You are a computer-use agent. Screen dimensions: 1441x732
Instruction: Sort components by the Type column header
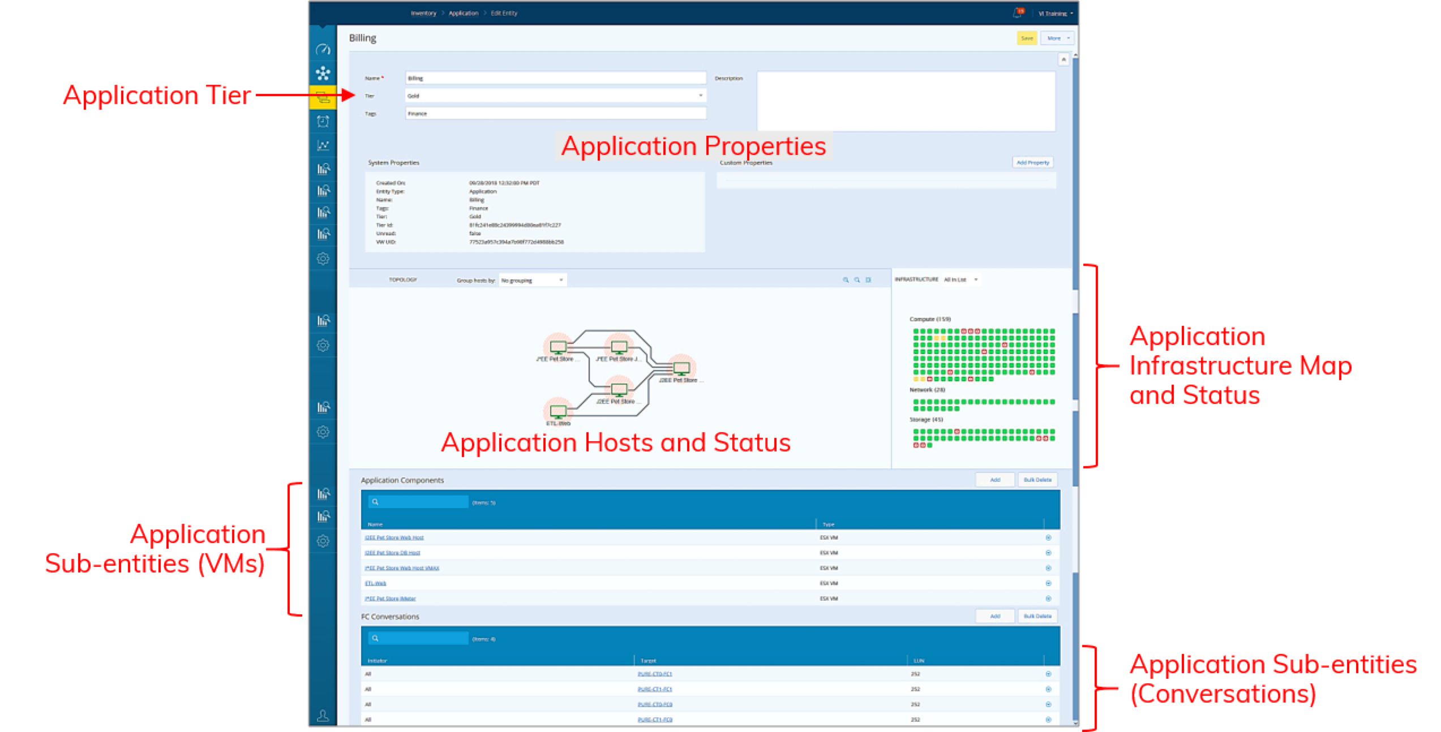click(x=829, y=524)
